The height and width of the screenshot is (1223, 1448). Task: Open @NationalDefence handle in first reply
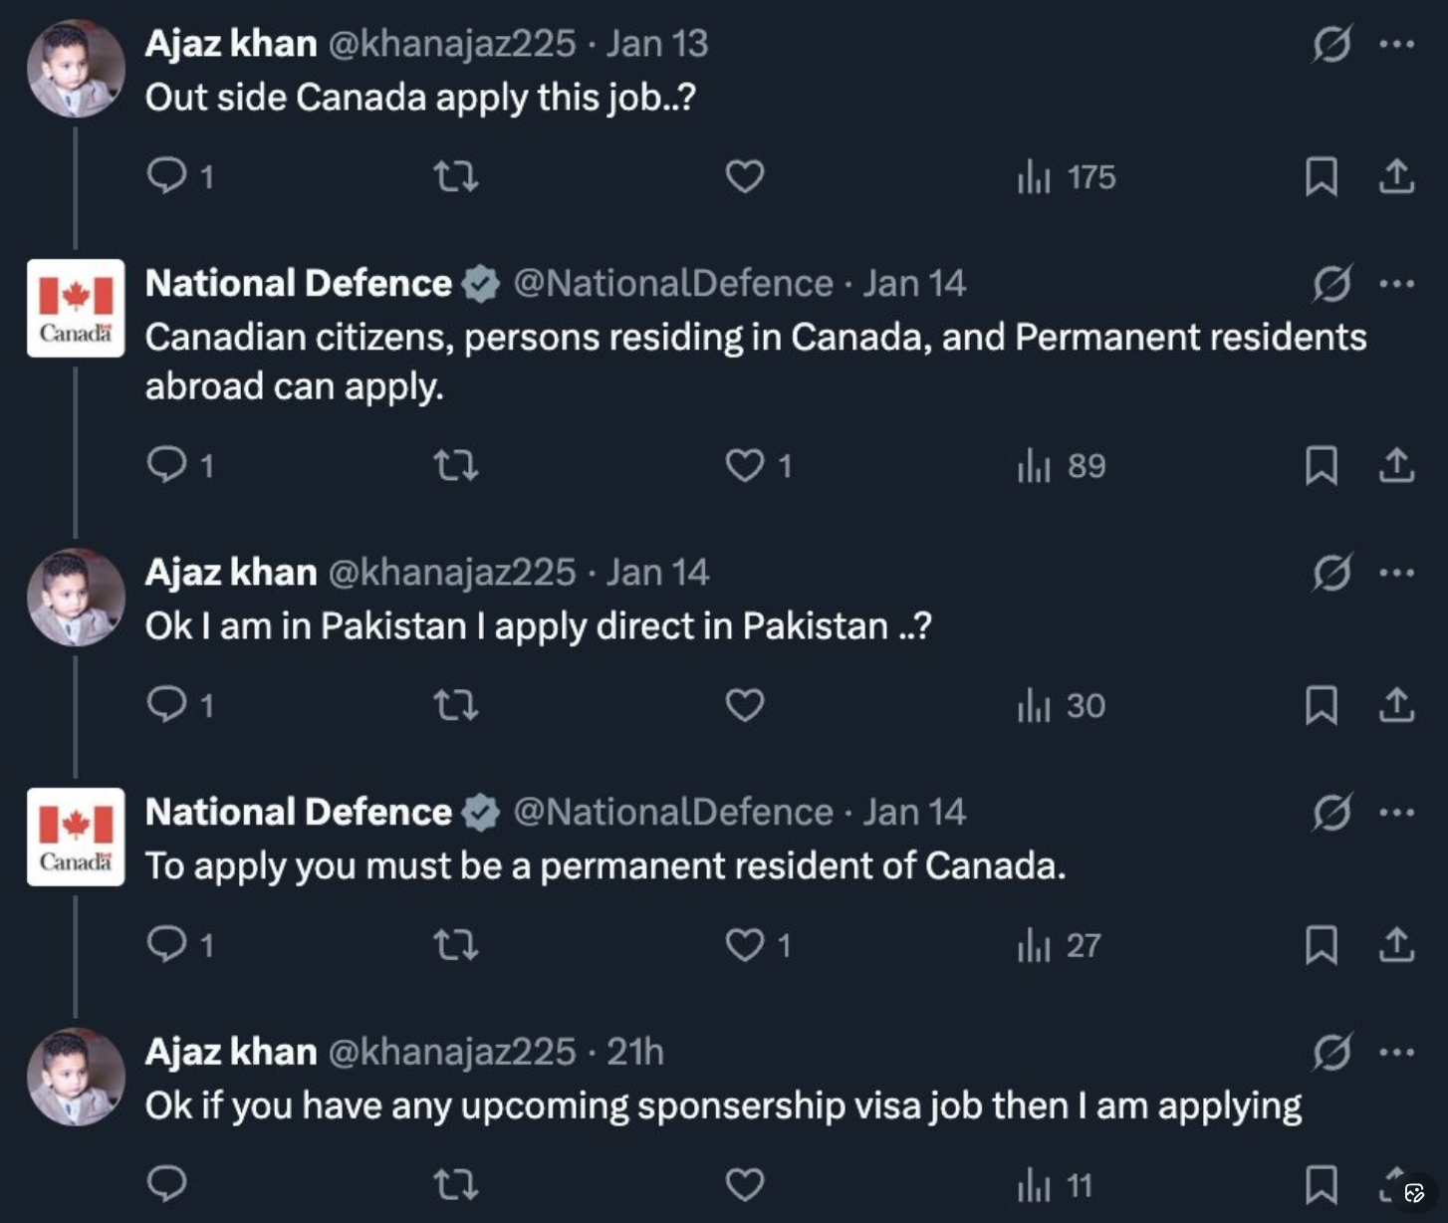tap(673, 284)
